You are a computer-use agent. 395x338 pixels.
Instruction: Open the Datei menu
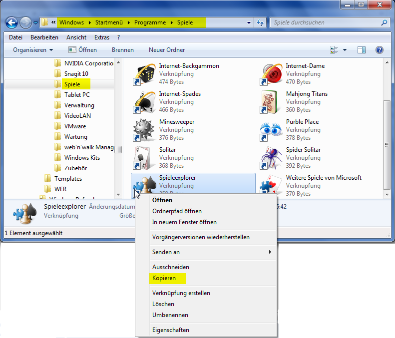[15, 37]
